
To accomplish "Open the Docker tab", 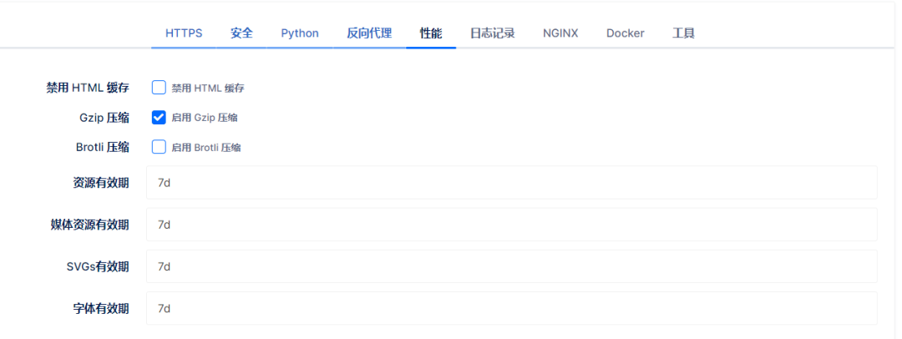I will [625, 33].
